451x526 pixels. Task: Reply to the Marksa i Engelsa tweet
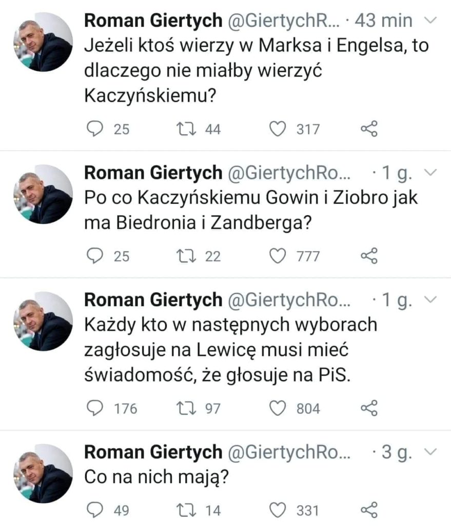(93, 129)
